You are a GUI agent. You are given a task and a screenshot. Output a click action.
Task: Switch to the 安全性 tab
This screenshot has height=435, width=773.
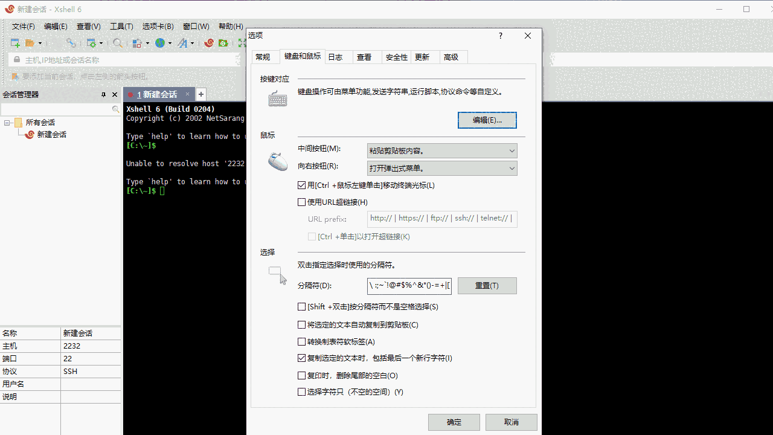tap(396, 57)
